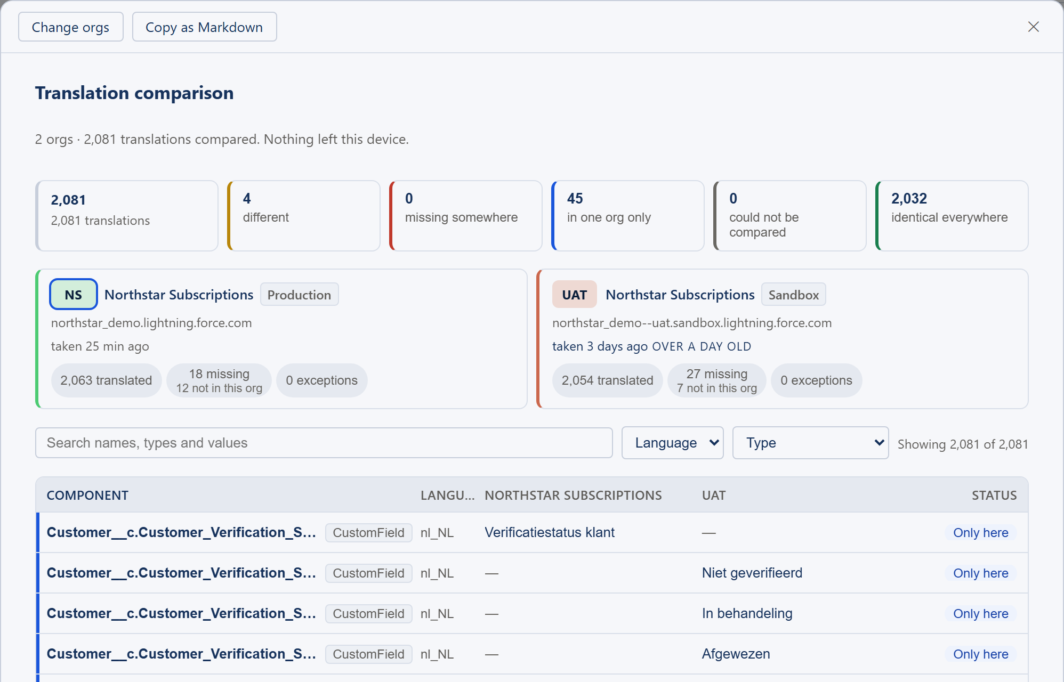Image resolution: width=1064 pixels, height=682 pixels.
Task: Click the Afgewezen value
Action: [x=736, y=654]
